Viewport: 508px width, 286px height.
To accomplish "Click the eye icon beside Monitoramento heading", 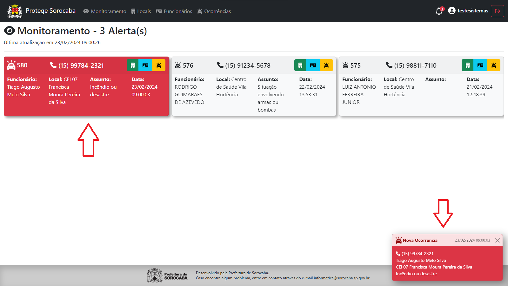I will 10,31.
